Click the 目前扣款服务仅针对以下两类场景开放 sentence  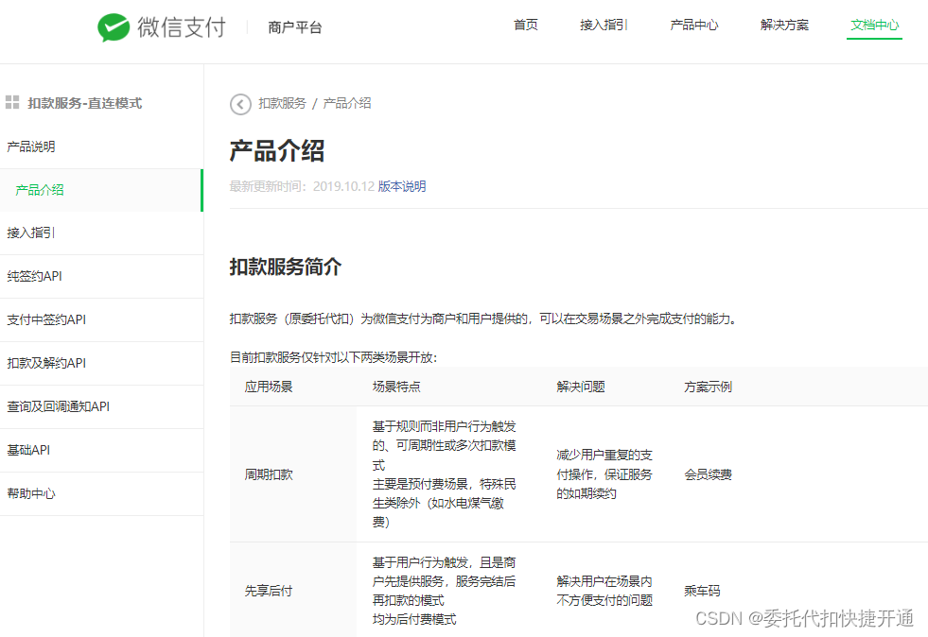[x=333, y=357]
